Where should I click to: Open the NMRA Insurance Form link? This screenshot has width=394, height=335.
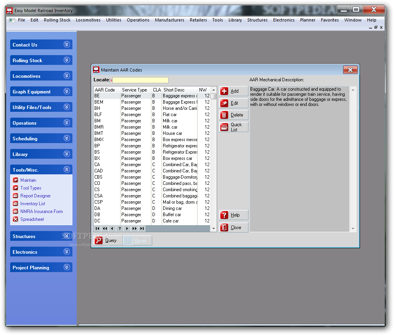[x=41, y=211]
